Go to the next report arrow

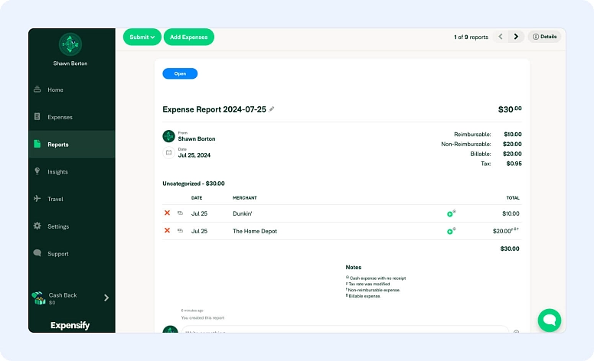point(517,37)
